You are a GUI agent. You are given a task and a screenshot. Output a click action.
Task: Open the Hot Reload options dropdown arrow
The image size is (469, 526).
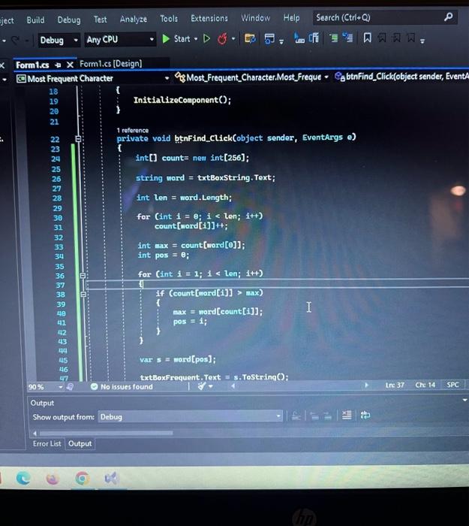(233, 39)
